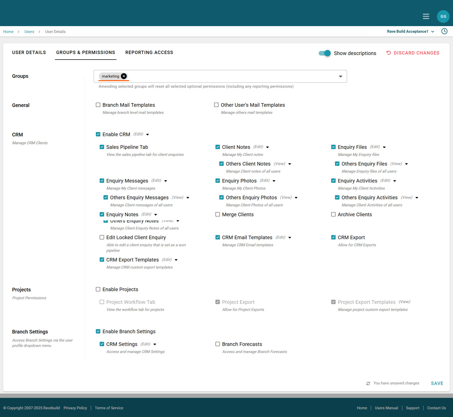This screenshot has width=453, height=417.
Task: Uncheck the Sales Pipeline Tab checkbox
Action: point(102,147)
